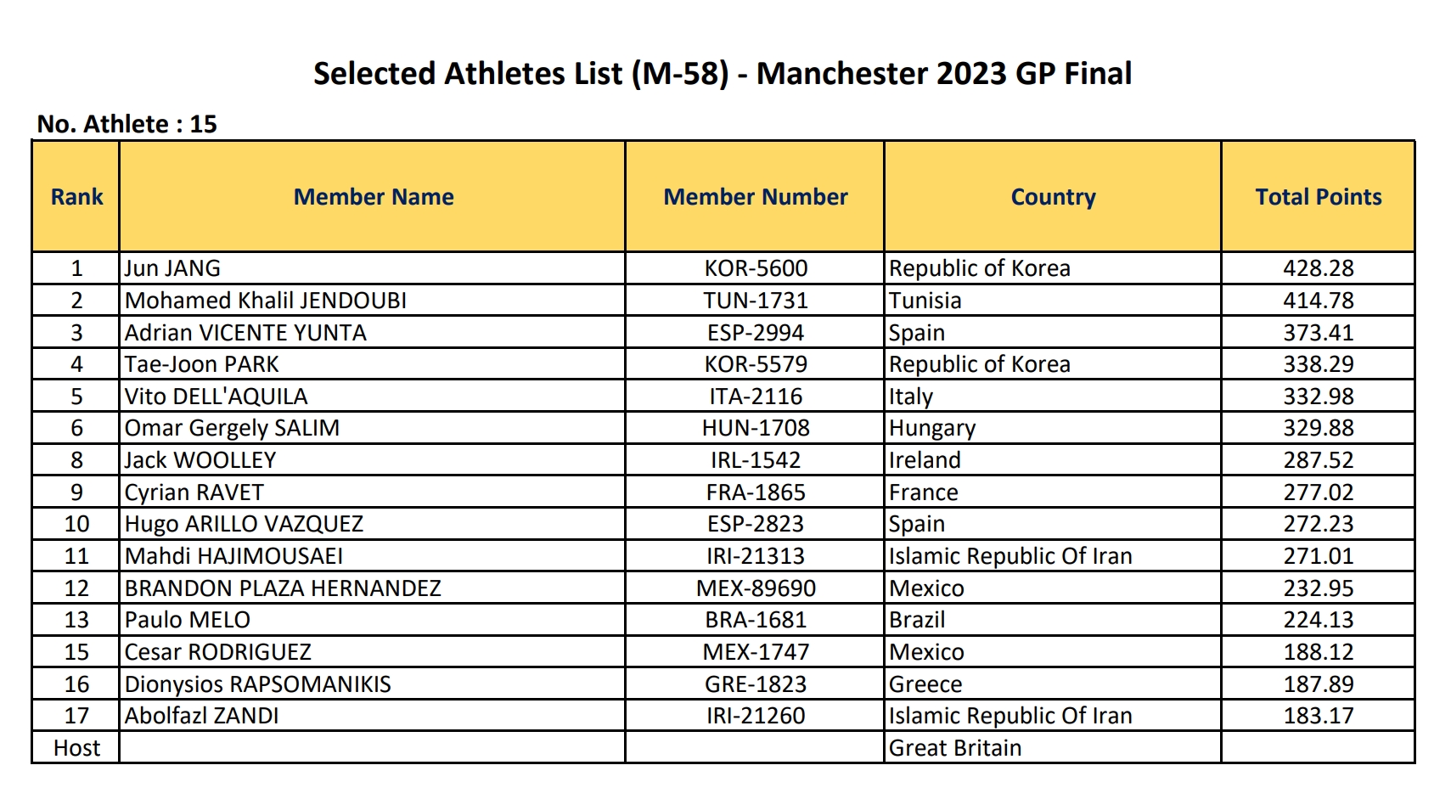
Task: Click Hugo ARILLO VAZQUEZ name cell
Action: click(373, 524)
